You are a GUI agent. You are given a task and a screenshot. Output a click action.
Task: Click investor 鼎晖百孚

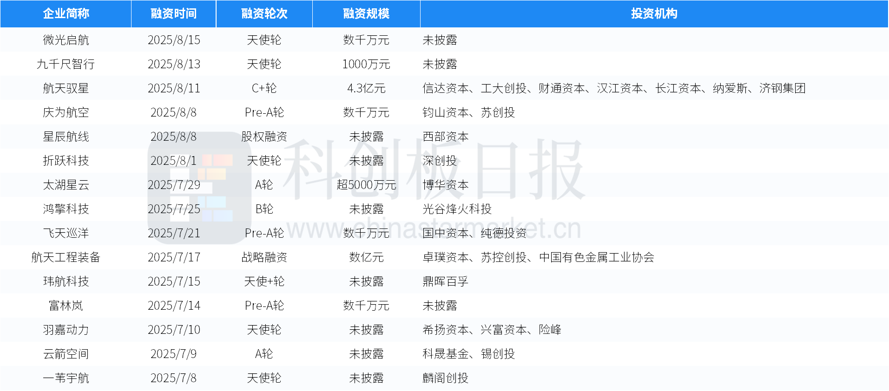click(x=446, y=281)
